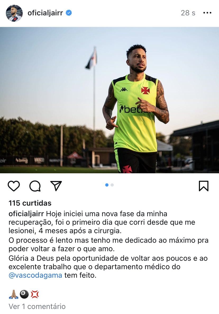
Task: Tap the heart icon to like post
Action: (14, 186)
